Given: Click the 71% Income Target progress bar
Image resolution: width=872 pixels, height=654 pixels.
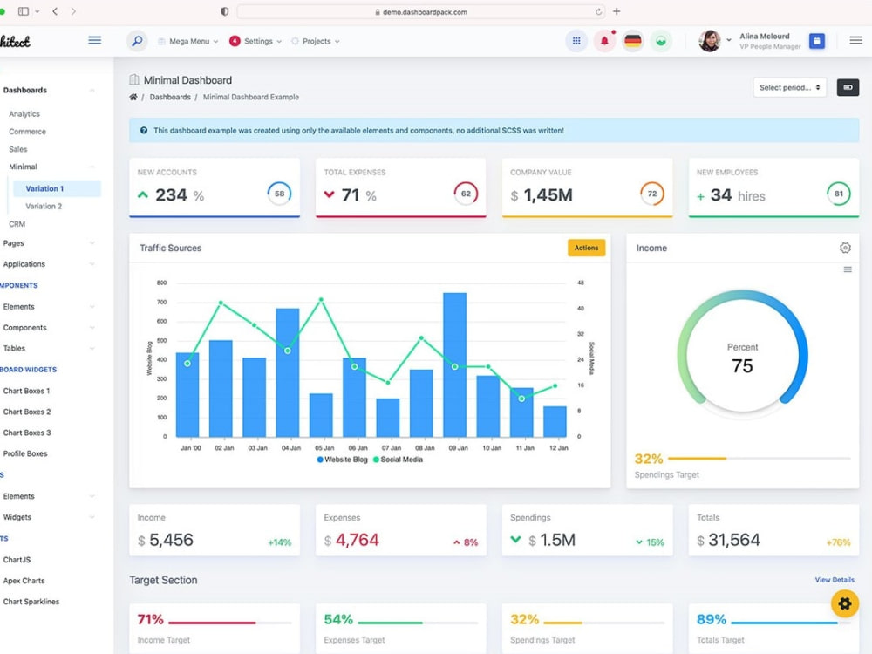Looking at the screenshot, I should (x=229, y=623).
